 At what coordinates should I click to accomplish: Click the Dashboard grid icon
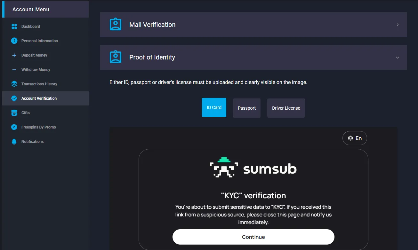click(x=14, y=27)
